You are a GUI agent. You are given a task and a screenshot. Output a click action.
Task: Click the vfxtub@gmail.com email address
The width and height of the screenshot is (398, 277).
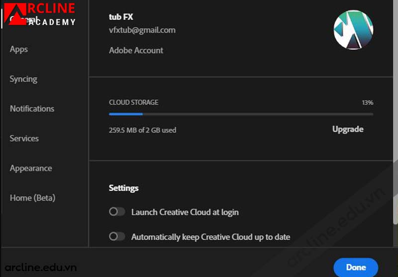coord(142,30)
